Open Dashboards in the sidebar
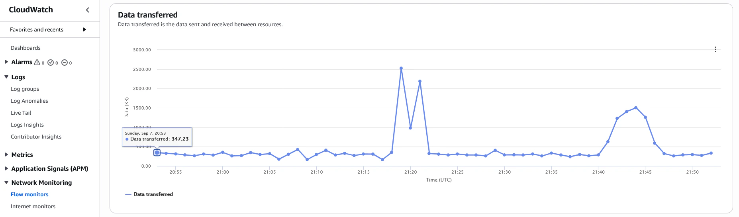This screenshot has width=739, height=217. pos(25,48)
